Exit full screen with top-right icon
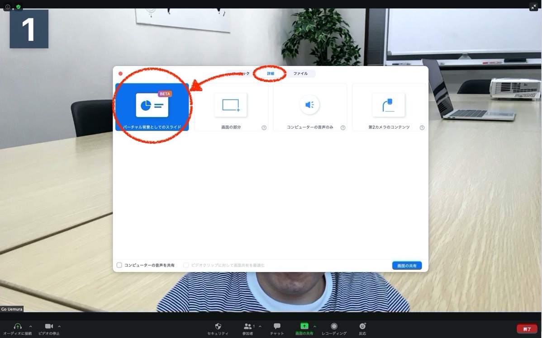 [x=533, y=7]
